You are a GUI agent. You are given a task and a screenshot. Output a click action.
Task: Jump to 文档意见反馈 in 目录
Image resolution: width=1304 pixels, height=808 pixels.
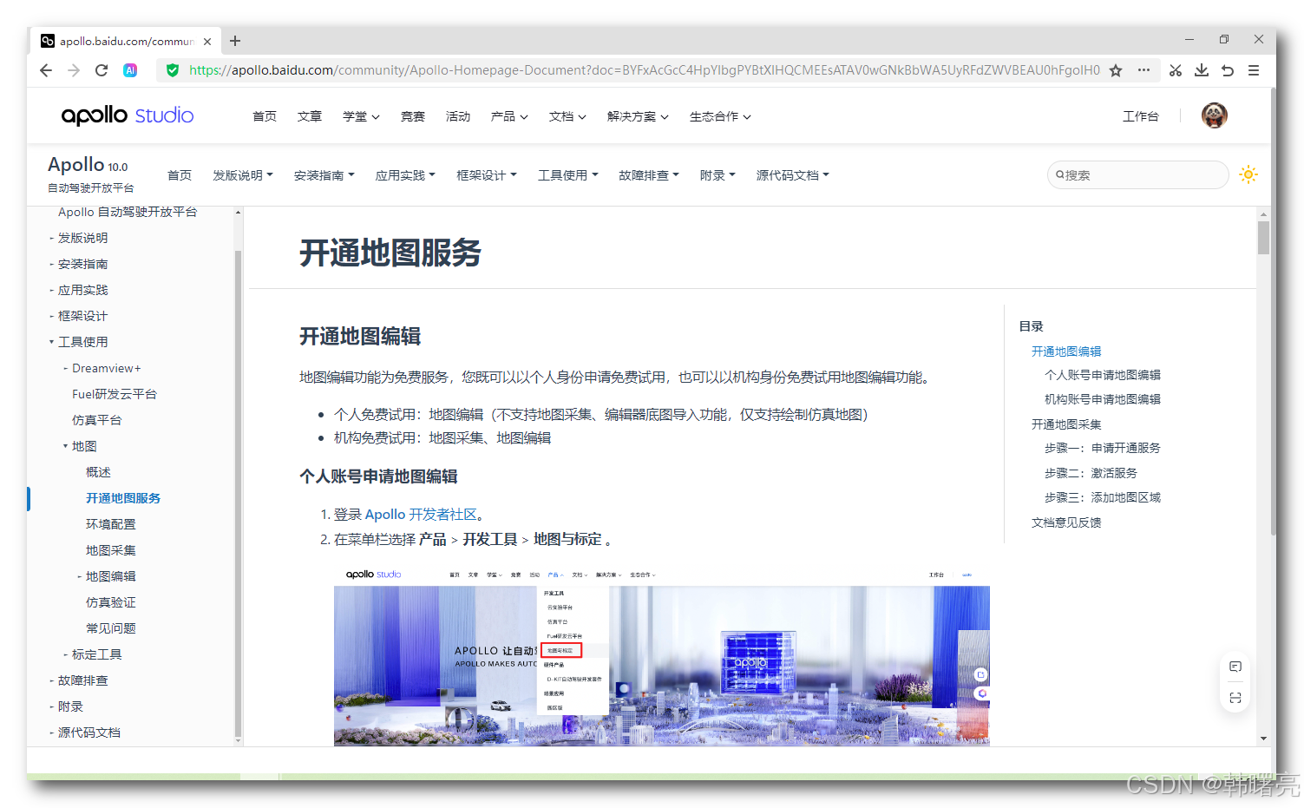coord(1066,522)
